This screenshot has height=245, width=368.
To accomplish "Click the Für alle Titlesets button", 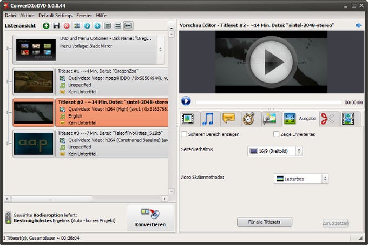I will click(x=265, y=222).
